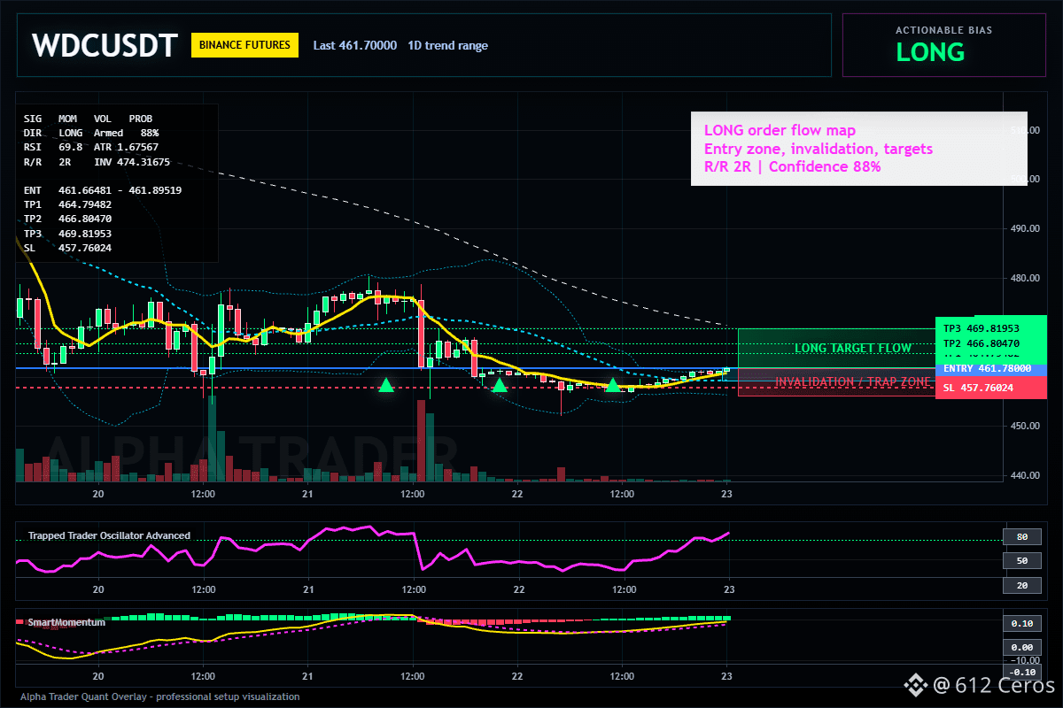Click the blue ENTRY 461.78000 axis tag
The height and width of the screenshot is (708, 1063).
[990, 368]
